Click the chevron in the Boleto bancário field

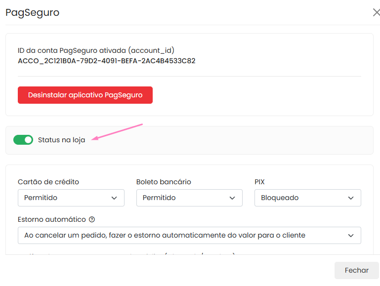coord(232,198)
